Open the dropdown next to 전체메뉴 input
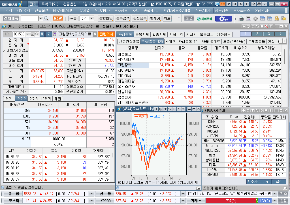The width and height of the screenshot is (290, 205). pyautogui.click(x=41, y=18)
